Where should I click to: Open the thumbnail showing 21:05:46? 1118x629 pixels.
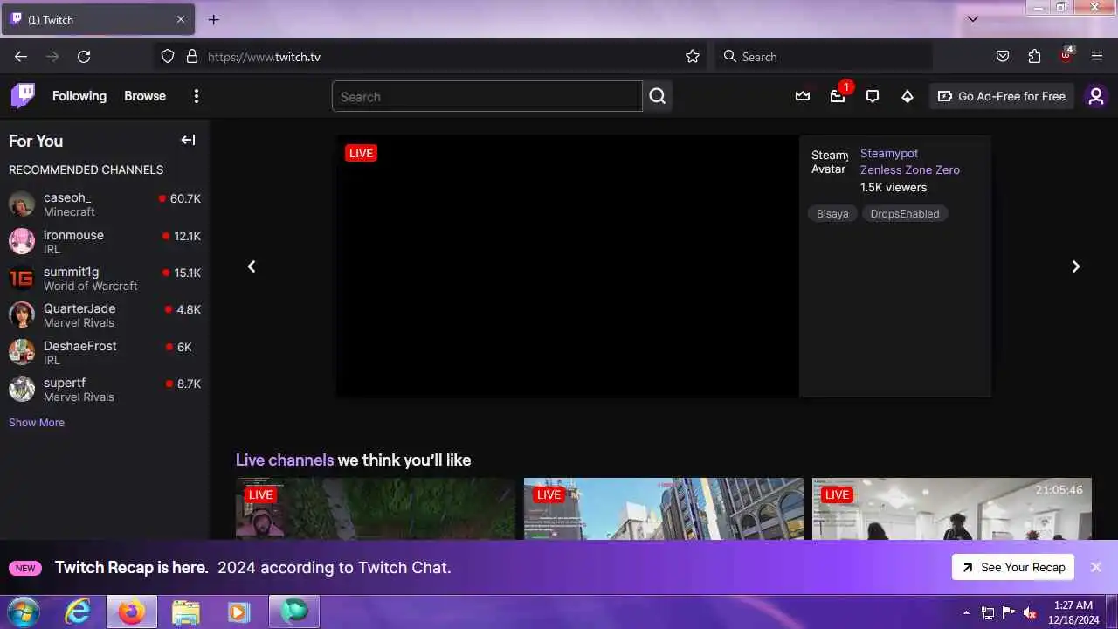point(952,508)
